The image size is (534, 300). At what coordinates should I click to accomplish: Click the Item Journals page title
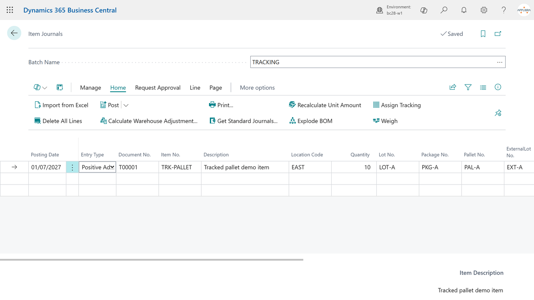tap(45, 34)
